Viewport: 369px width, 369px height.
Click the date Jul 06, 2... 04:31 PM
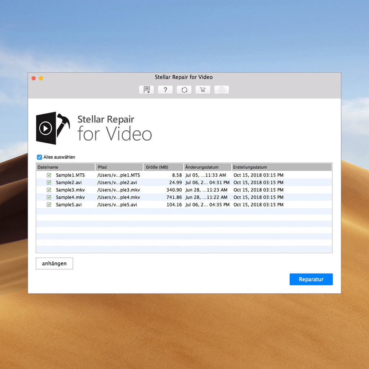coord(207,182)
